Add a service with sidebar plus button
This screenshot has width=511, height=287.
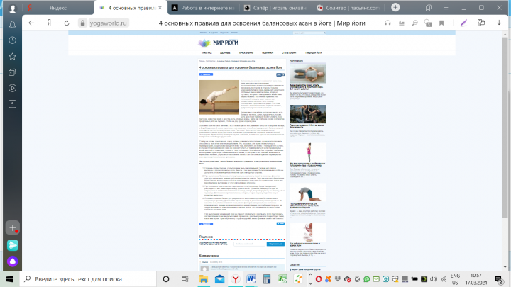tap(12, 228)
